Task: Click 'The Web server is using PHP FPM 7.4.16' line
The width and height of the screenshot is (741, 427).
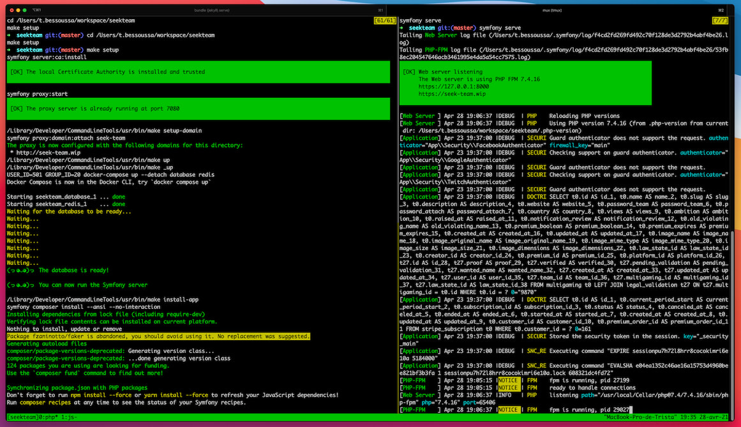Action: [x=479, y=79]
